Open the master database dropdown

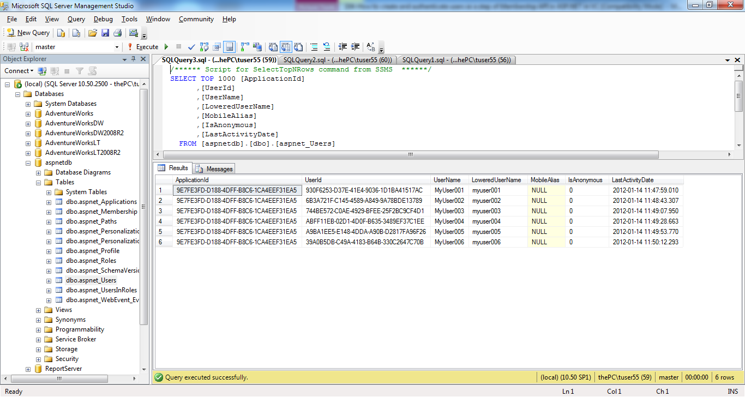116,47
